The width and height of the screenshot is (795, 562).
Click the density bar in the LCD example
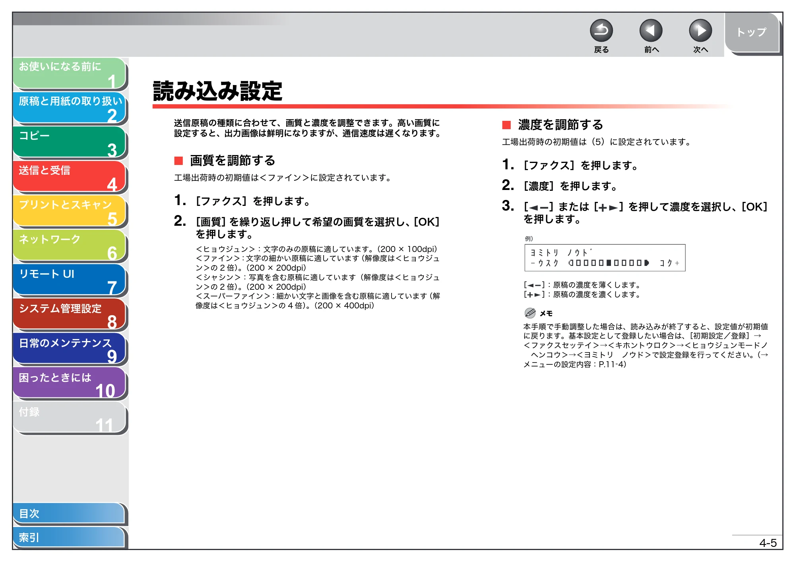point(609,263)
